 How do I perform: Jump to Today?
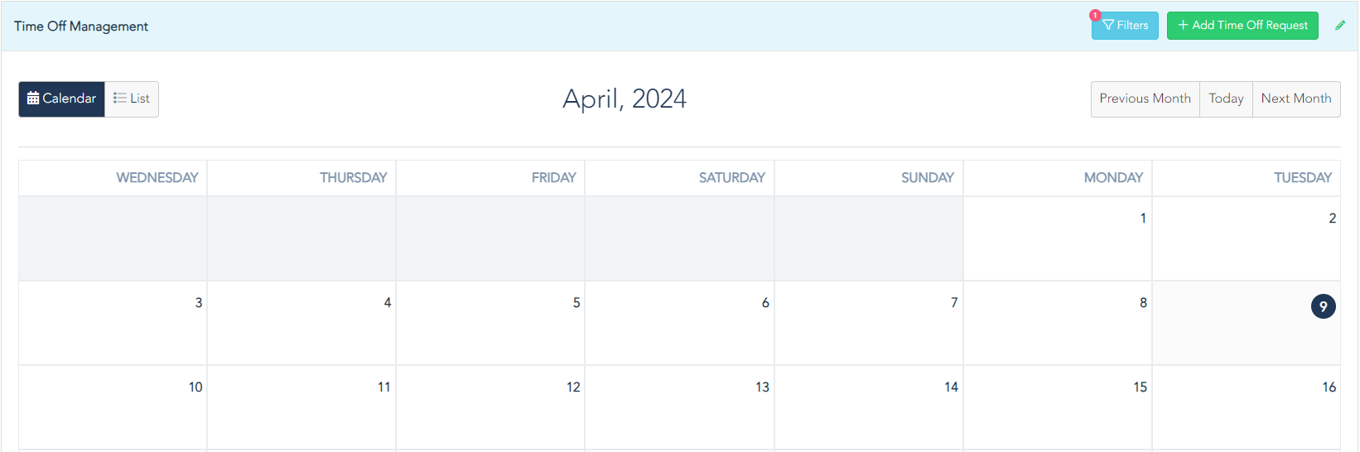tap(1227, 99)
